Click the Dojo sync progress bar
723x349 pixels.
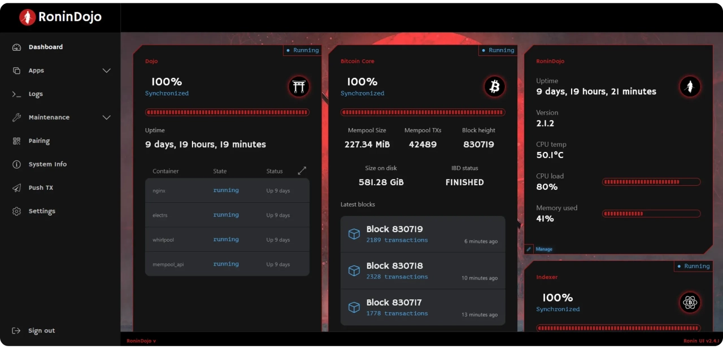pyautogui.click(x=227, y=112)
